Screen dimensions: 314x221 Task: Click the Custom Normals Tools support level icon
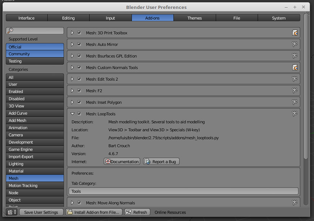tap(295, 68)
